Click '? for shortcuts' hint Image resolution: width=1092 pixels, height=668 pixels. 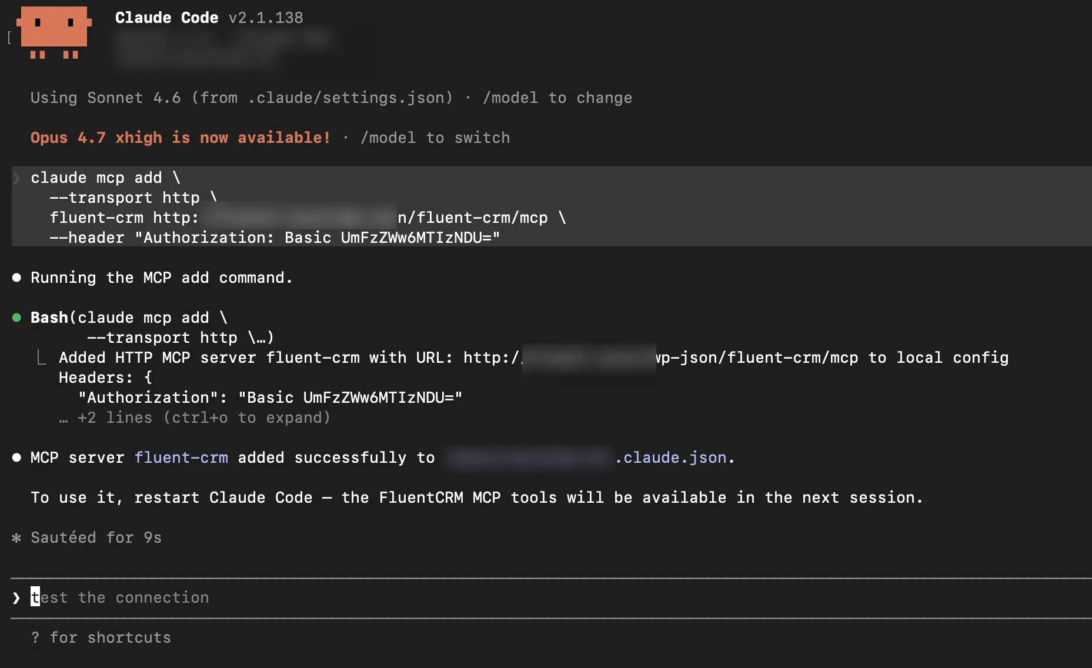tap(101, 637)
